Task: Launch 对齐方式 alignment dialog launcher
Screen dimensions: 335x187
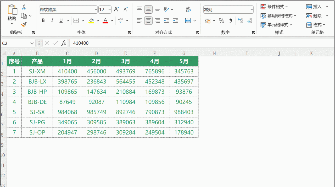Action: 198,33
